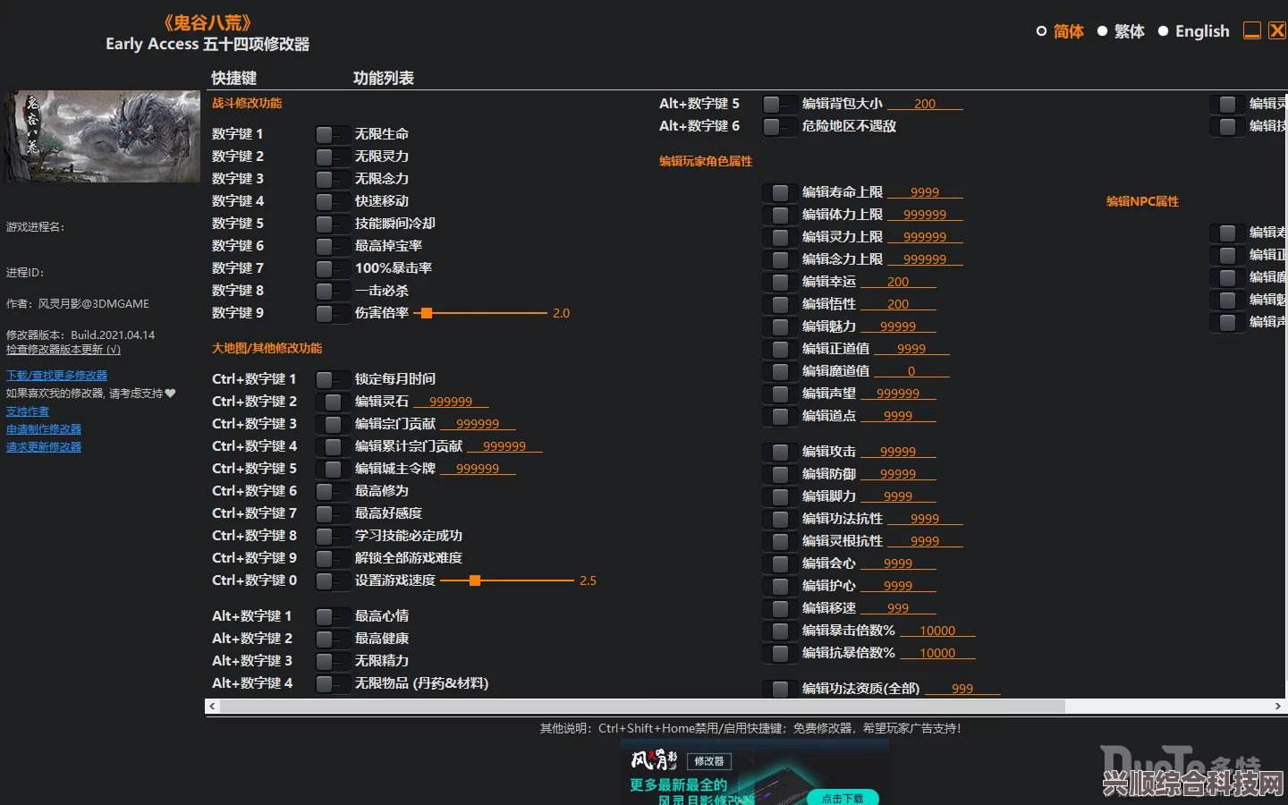Edit the 编辑魔道值 value field
The width and height of the screenshot is (1288, 805).
(911, 371)
